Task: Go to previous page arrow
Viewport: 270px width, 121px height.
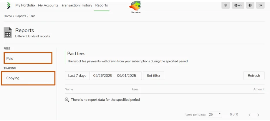Action: 249,115
